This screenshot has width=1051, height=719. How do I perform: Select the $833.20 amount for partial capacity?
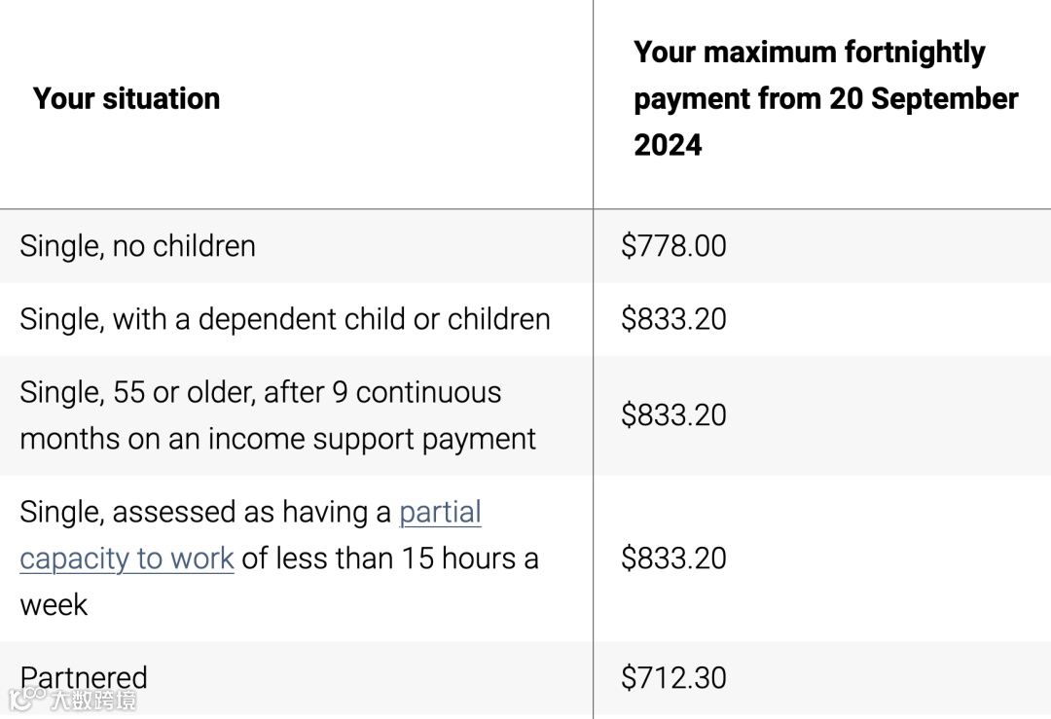[673, 558]
